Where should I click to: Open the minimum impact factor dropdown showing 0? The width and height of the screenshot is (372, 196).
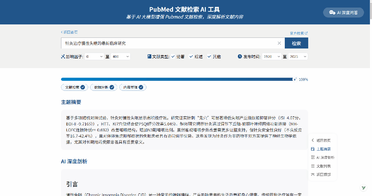[x=94, y=57]
